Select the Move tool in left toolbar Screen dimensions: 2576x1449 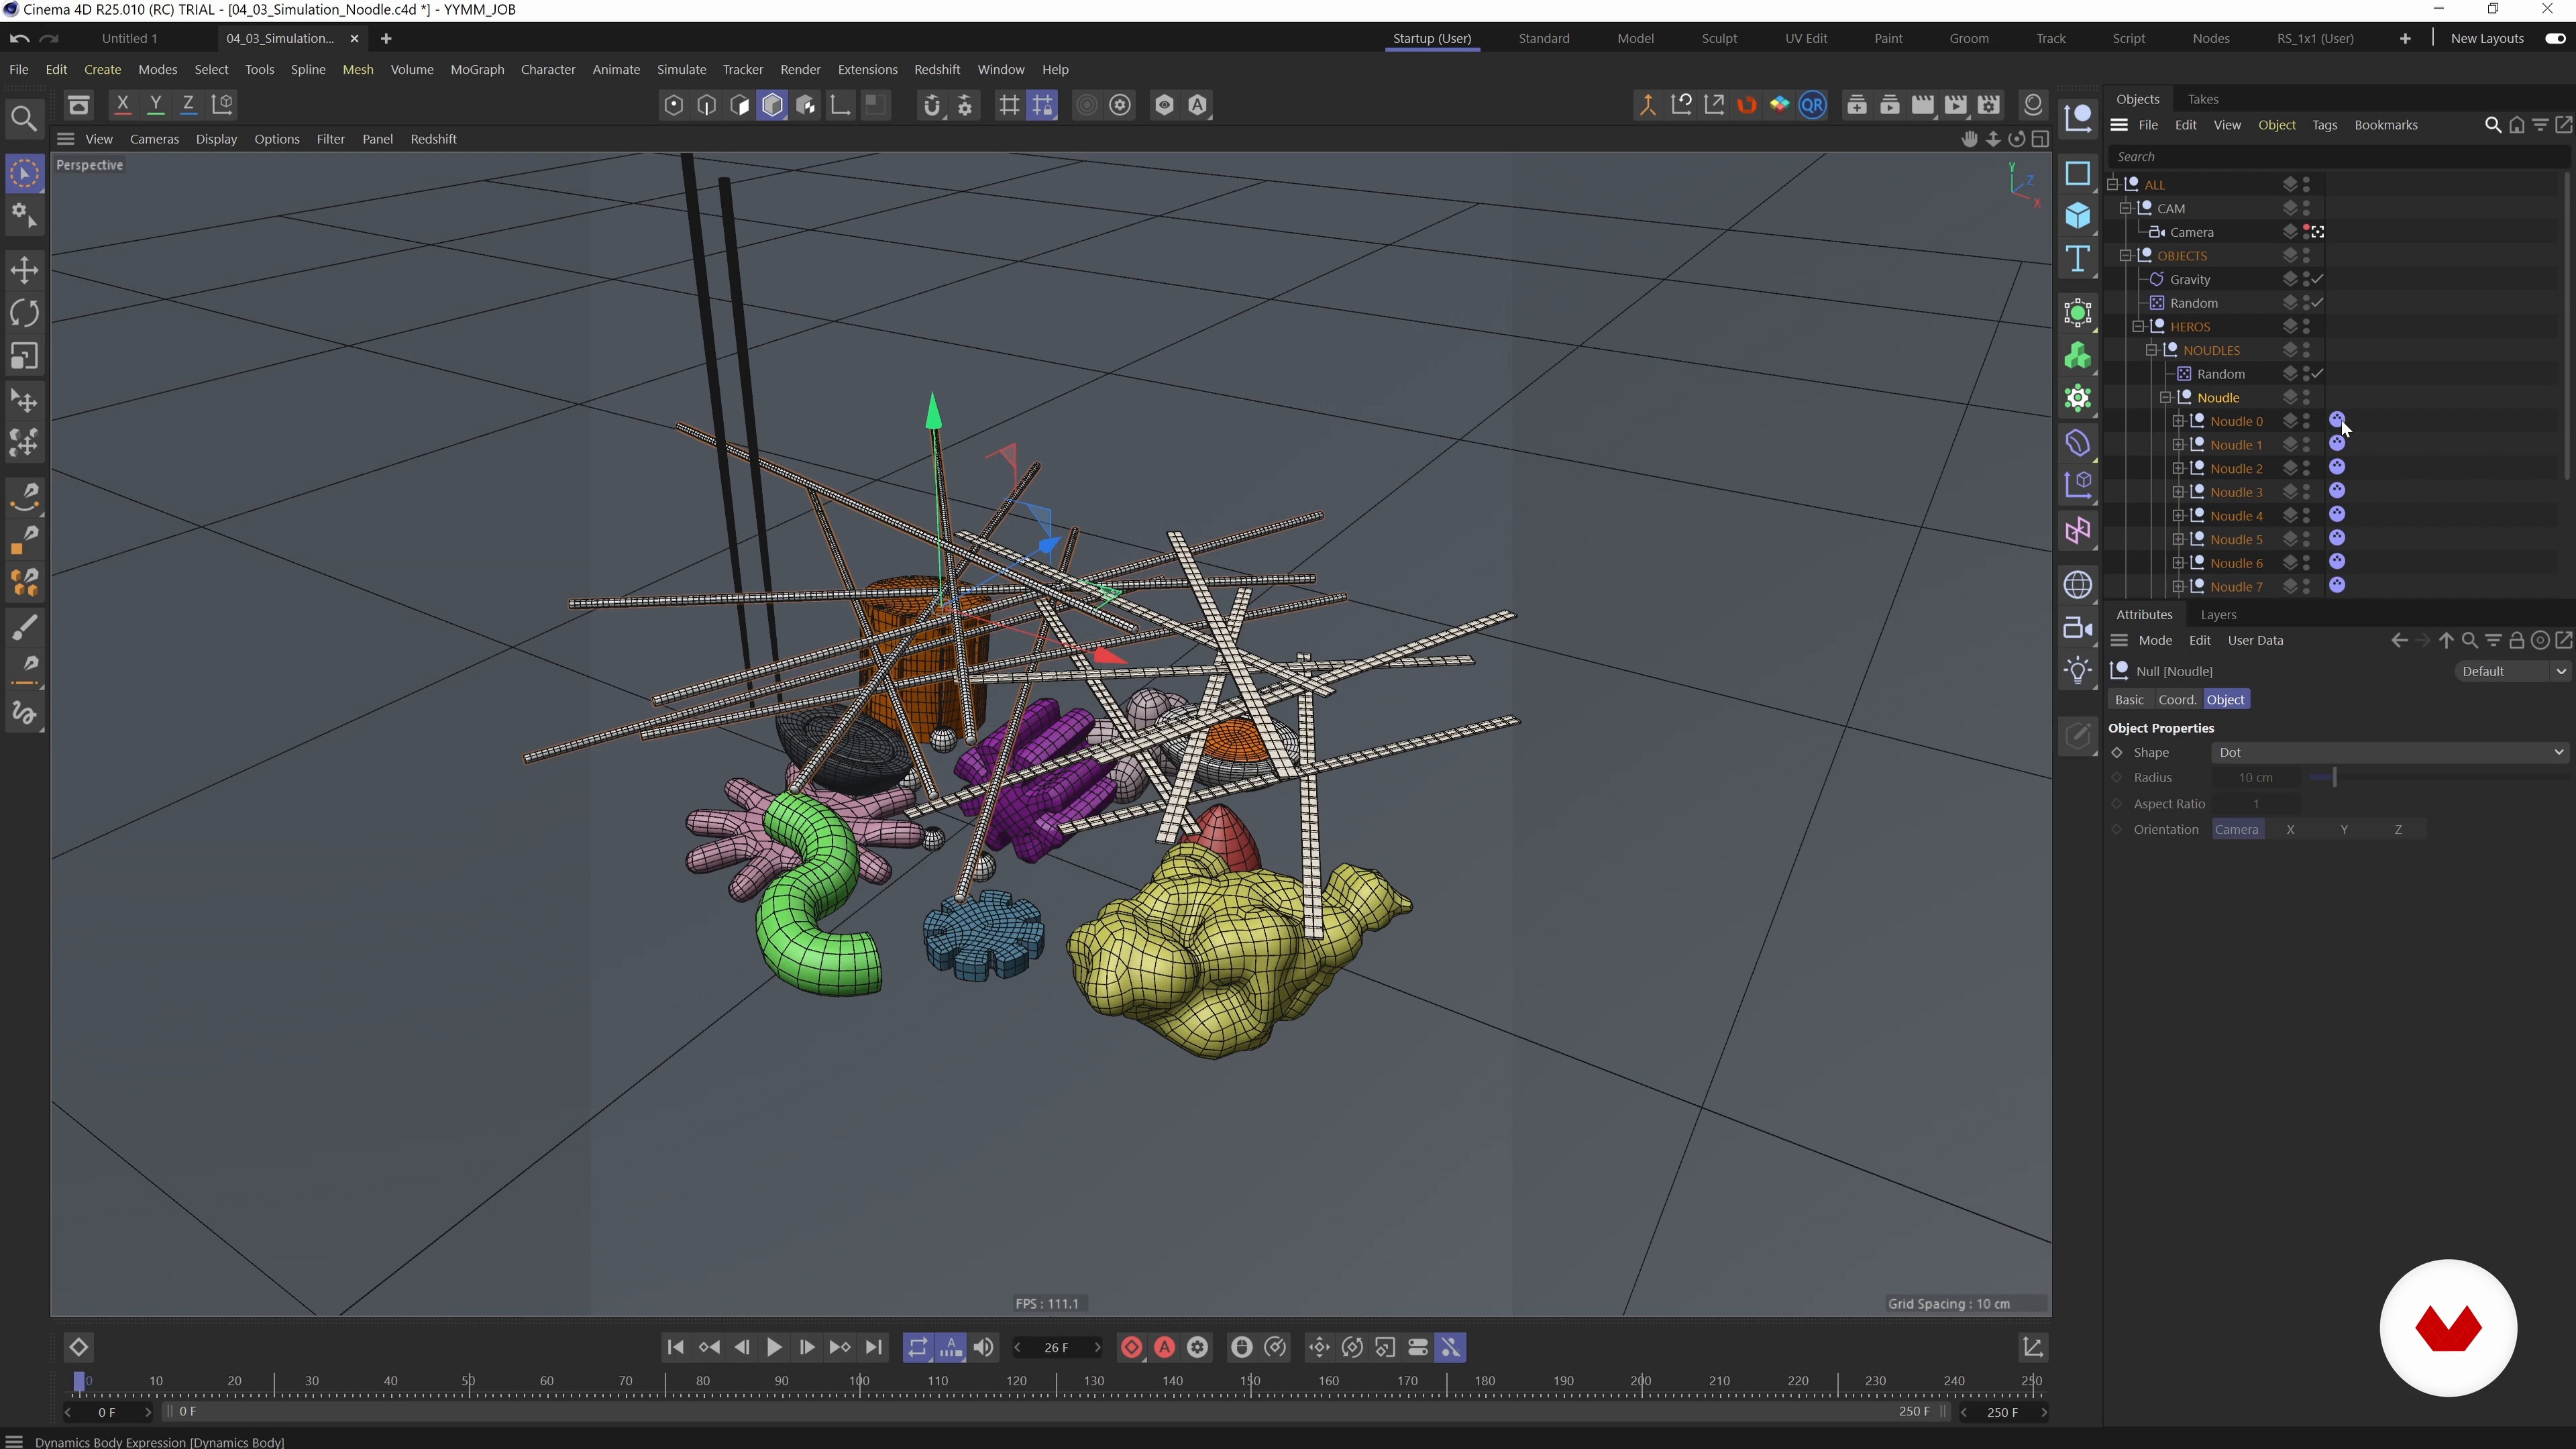[x=24, y=270]
